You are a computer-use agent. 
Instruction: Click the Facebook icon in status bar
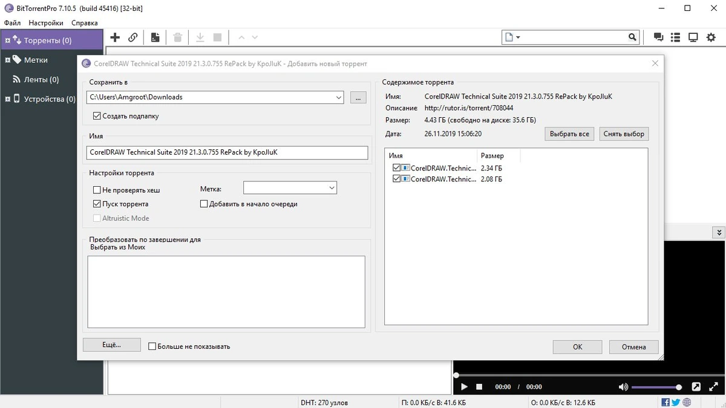pyautogui.click(x=665, y=403)
